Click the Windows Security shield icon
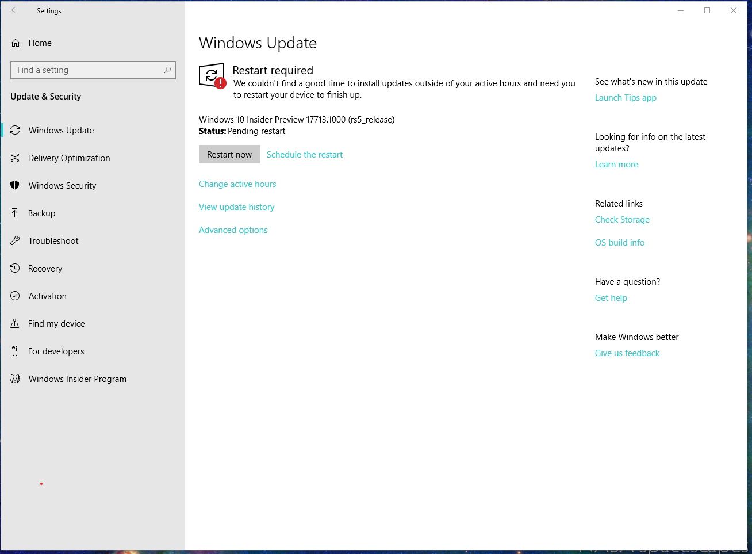This screenshot has width=752, height=554. (x=15, y=185)
